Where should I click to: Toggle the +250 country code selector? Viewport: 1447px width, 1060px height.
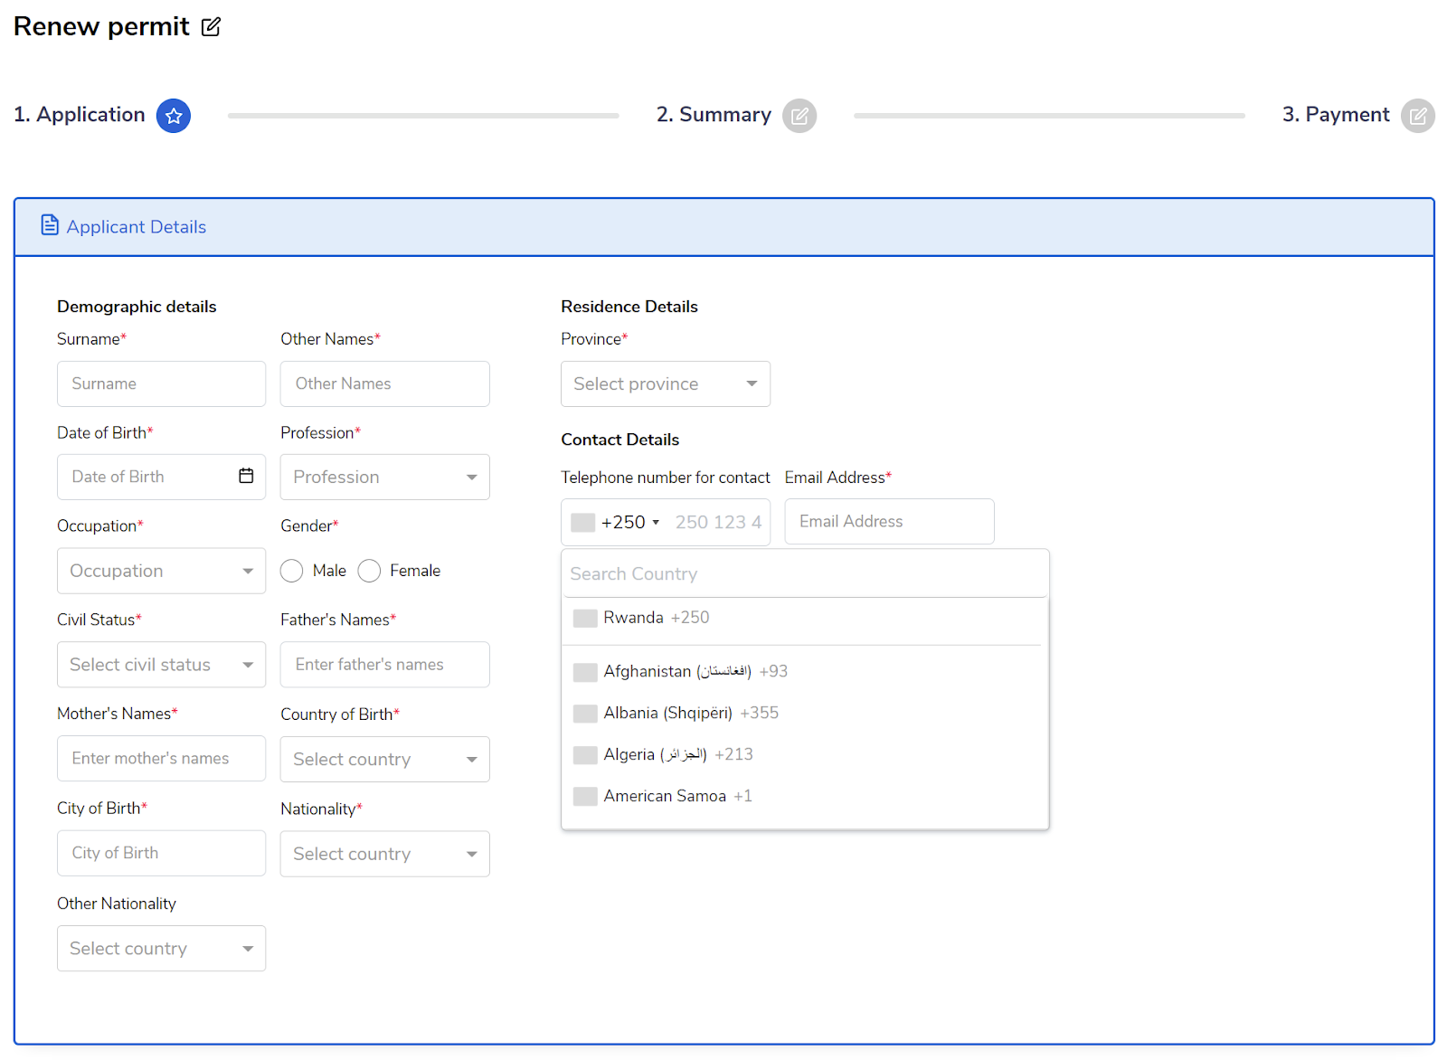tap(616, 522)
